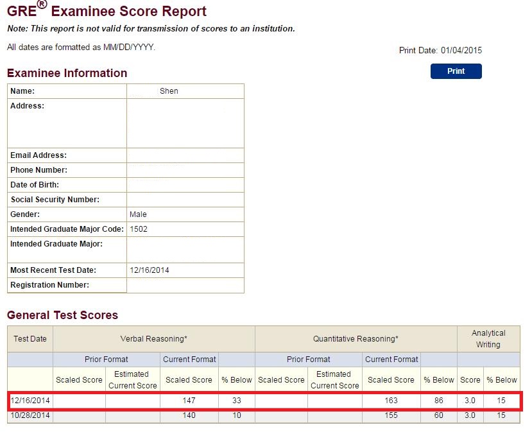Screen dimensions: 532x434
Task: Click the Date of Birth: label
Action: (35, 185)
